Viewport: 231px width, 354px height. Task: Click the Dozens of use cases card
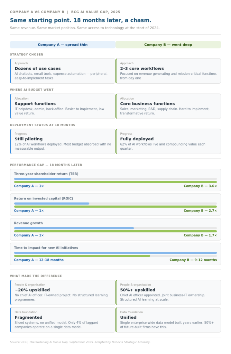pos(63,71)
